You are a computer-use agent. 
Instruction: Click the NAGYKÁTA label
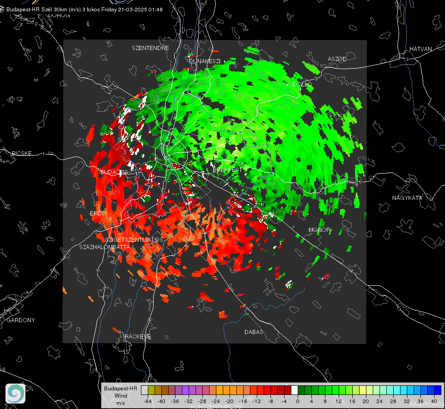pyautogui.click(x=407, y=198)
